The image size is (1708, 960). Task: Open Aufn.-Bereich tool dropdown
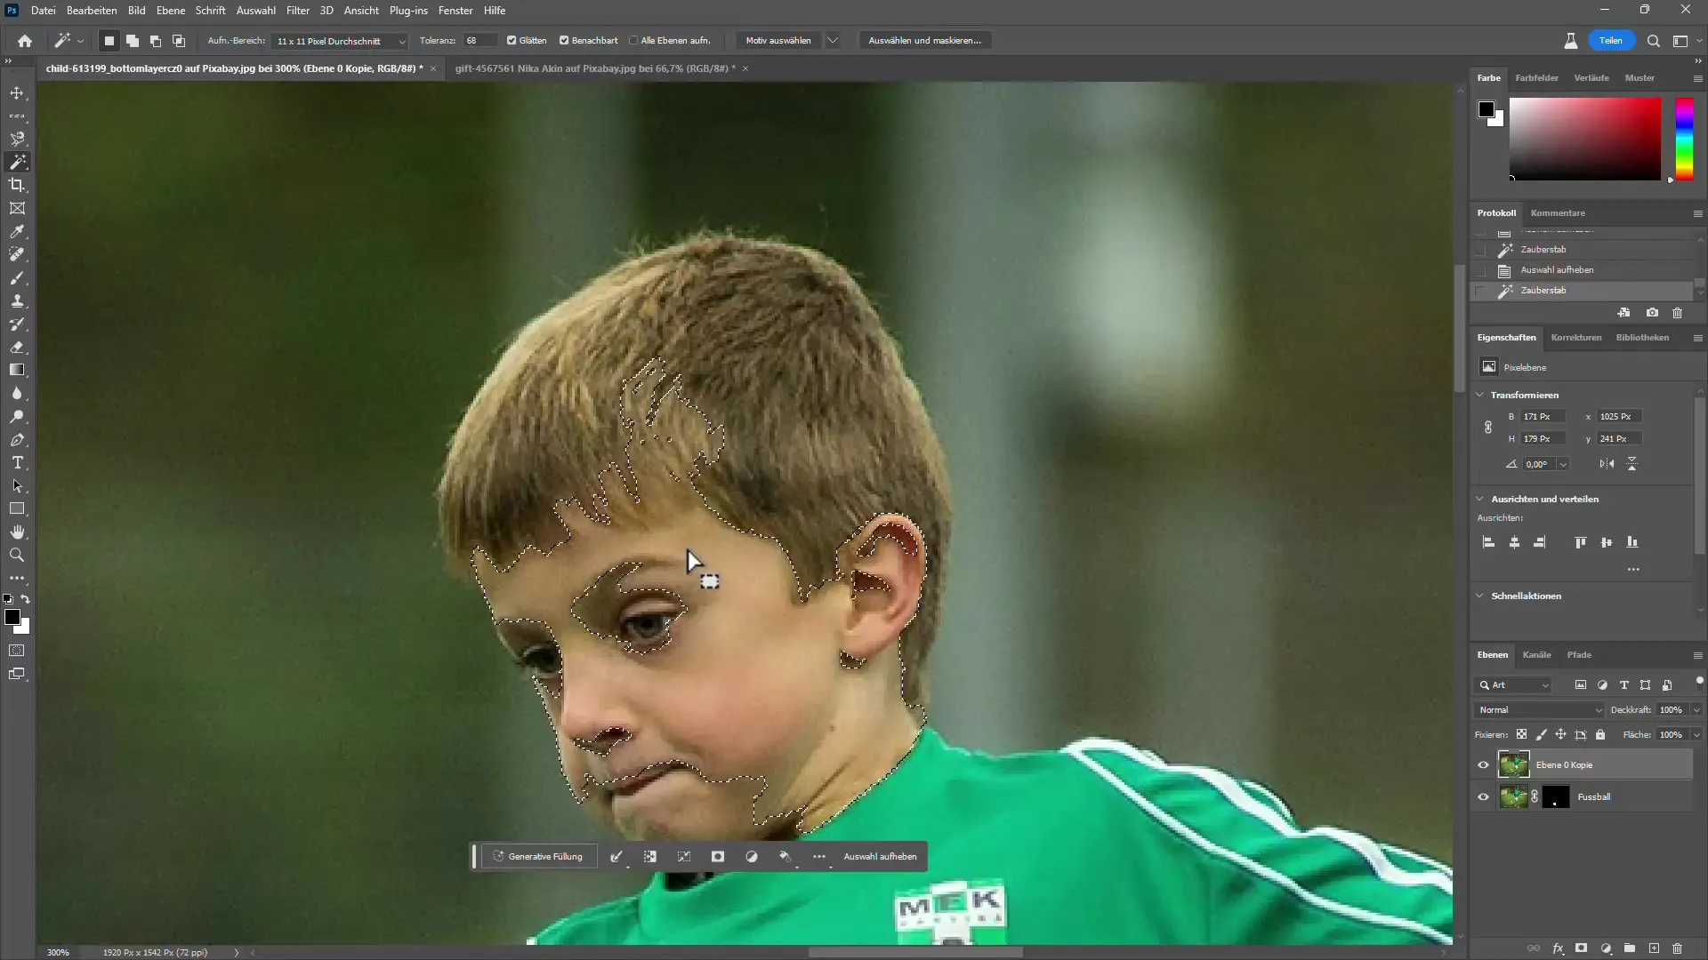[x=399, y=40]
